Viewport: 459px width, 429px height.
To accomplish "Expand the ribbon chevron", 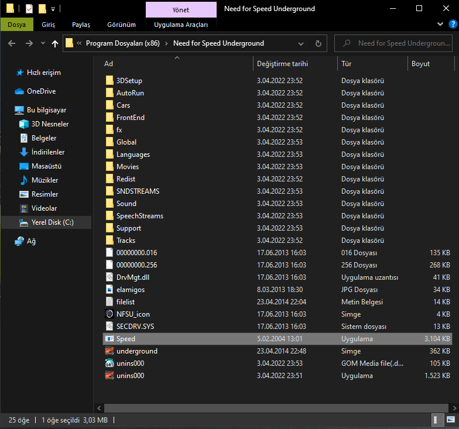I will tap(440, 24).
